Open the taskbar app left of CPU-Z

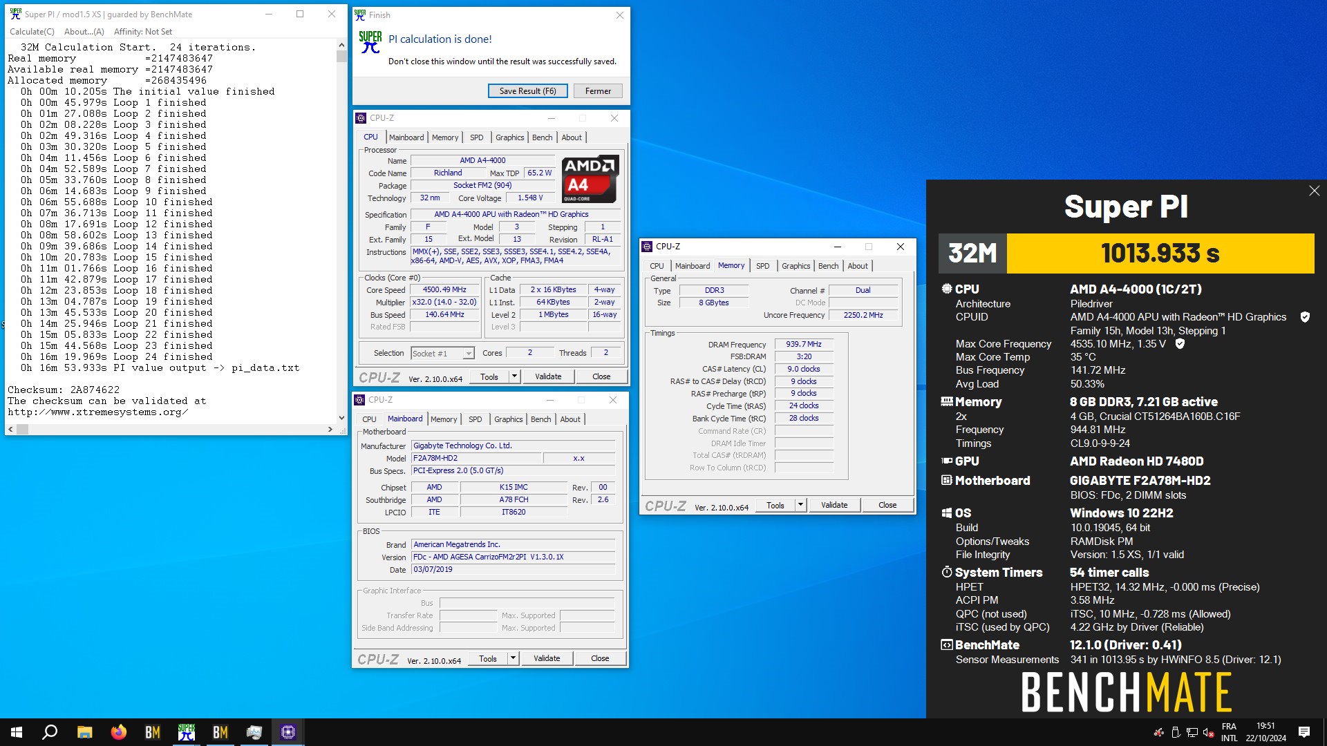[x=254, y=732]
